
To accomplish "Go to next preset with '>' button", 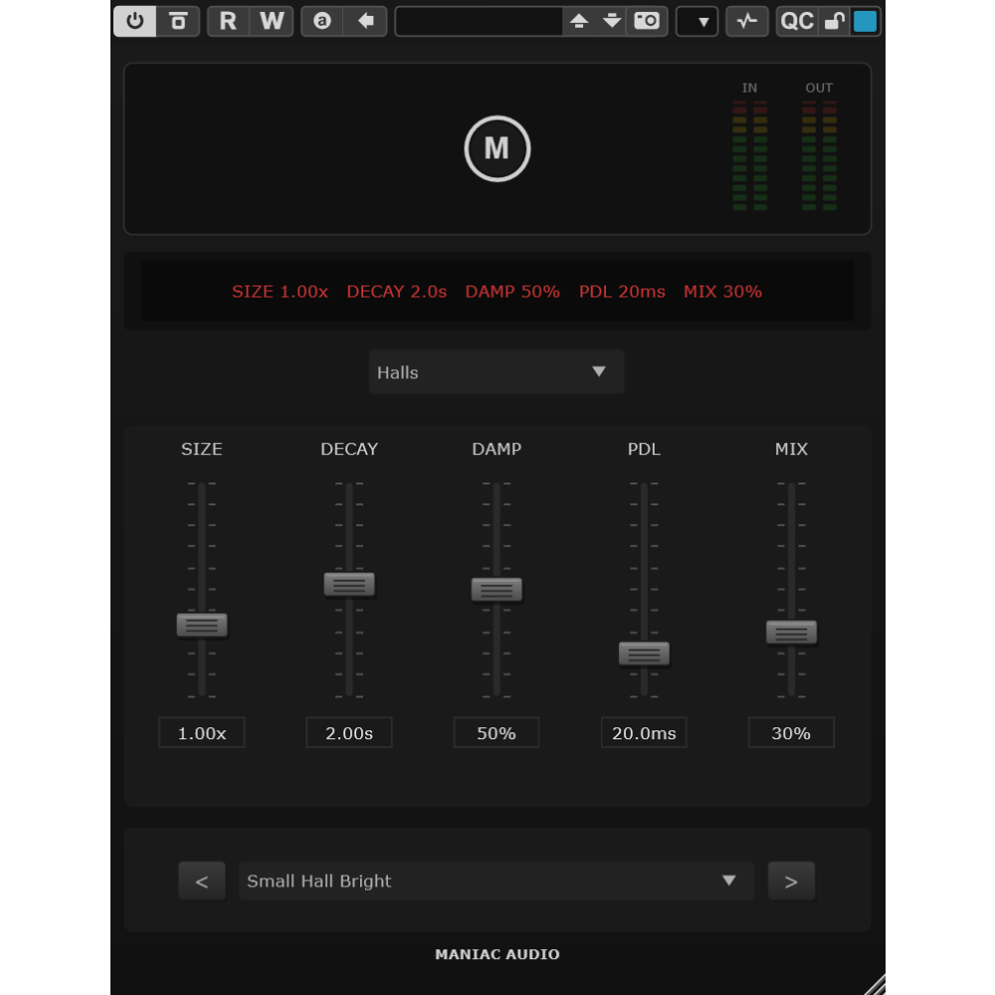I will click(x=791, y=882).
